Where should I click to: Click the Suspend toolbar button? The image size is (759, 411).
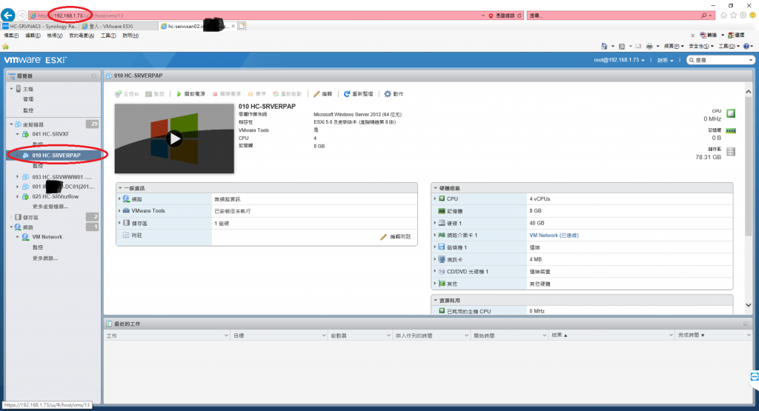(256, 94)
